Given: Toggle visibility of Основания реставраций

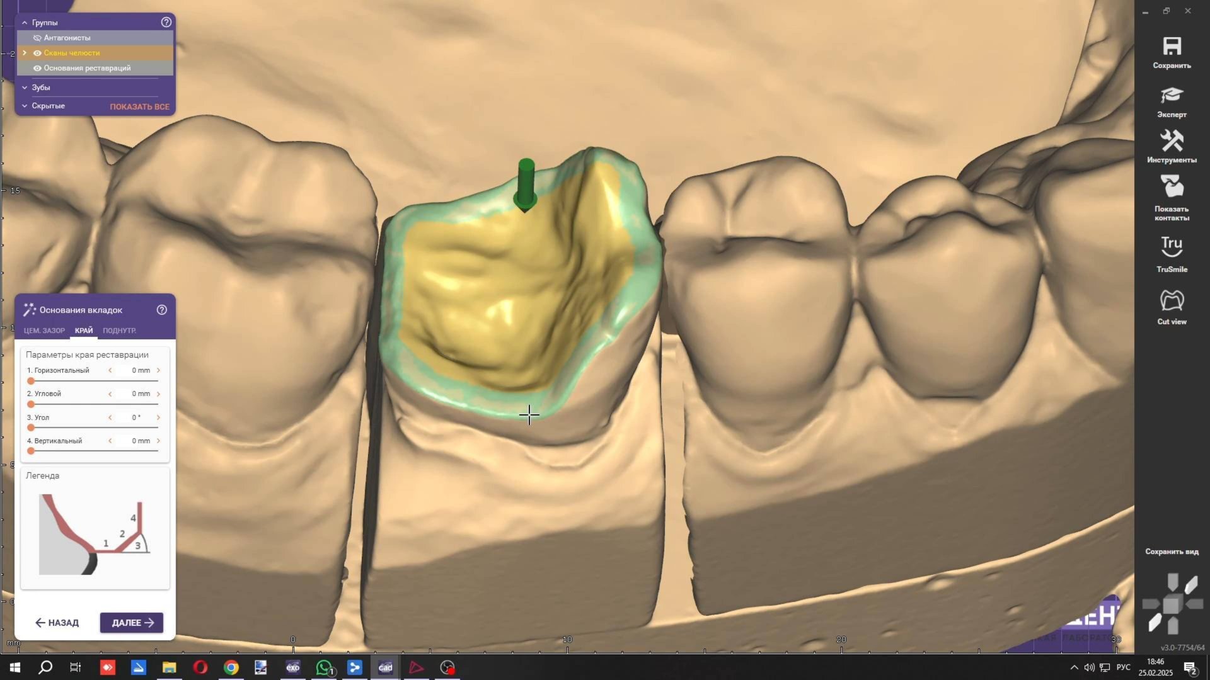Looking at the screenshot, I should [x=37, y=68].
